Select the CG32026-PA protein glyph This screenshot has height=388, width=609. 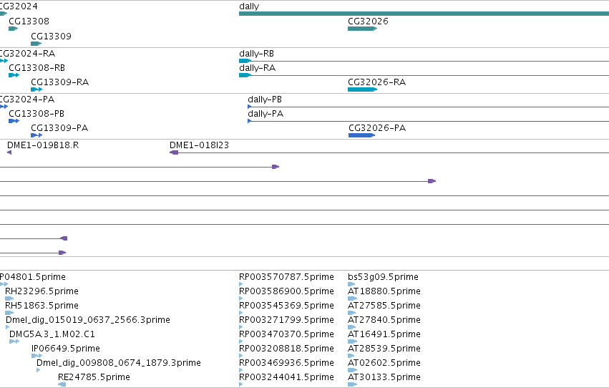[x=361, y=135]
